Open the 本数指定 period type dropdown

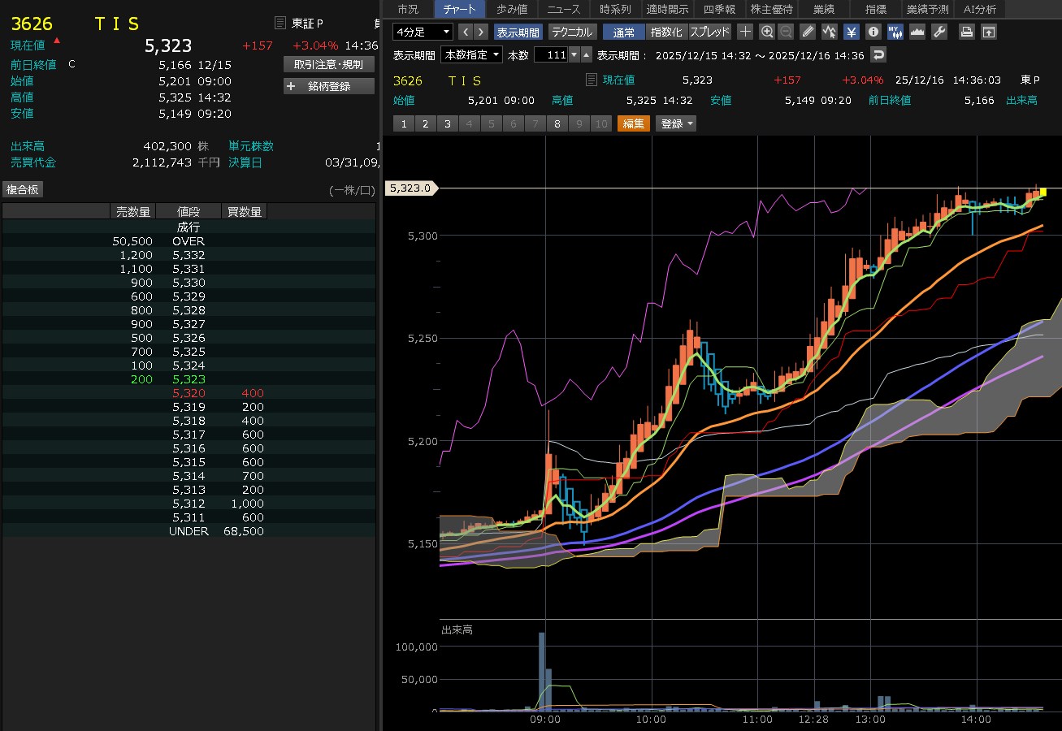(x=471, y=54)
